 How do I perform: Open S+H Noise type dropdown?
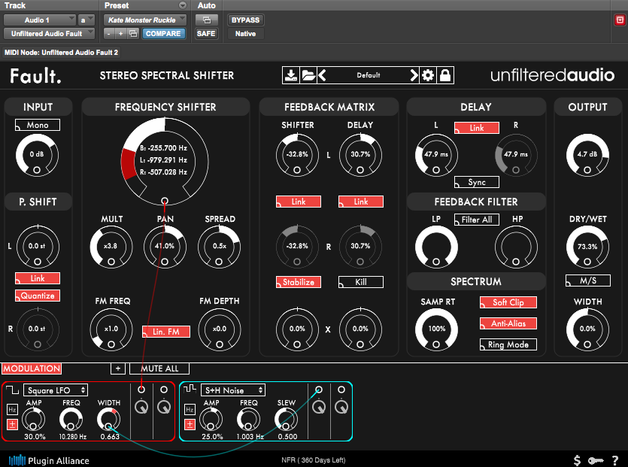tap(233, 390)
